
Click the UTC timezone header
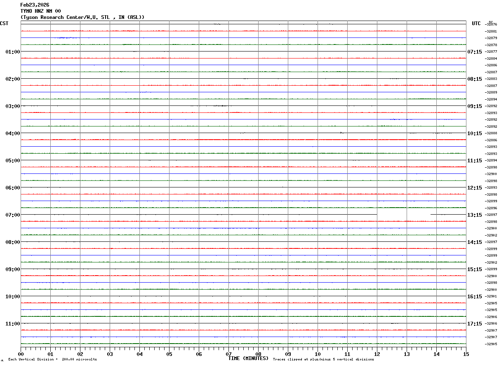(x=476, y=23)
